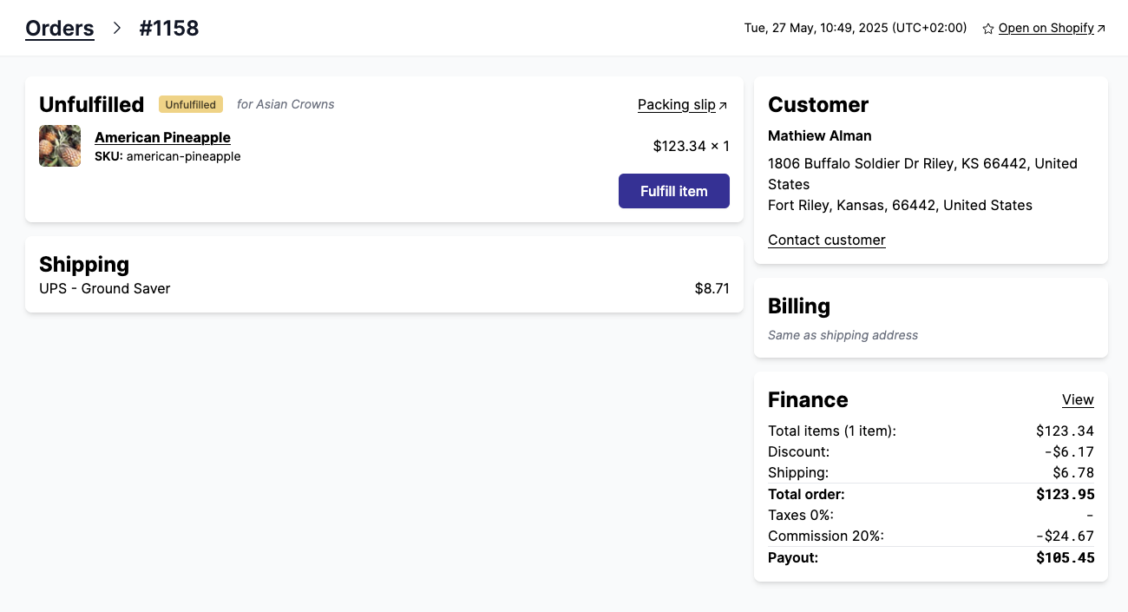
Task: Select the order number #1158 heading
Action: click(169, 28)
